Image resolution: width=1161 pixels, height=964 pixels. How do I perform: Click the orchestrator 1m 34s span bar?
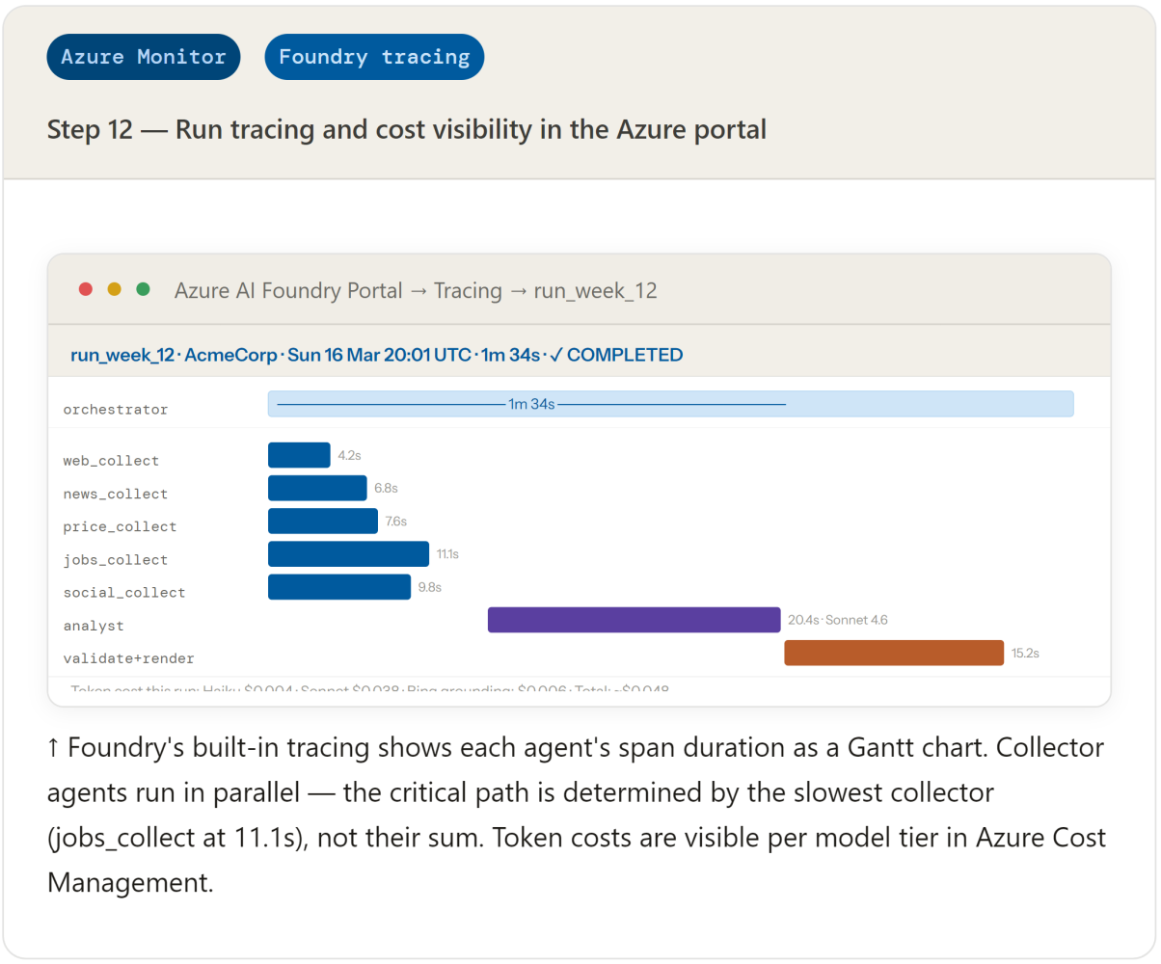click(670, 404)
